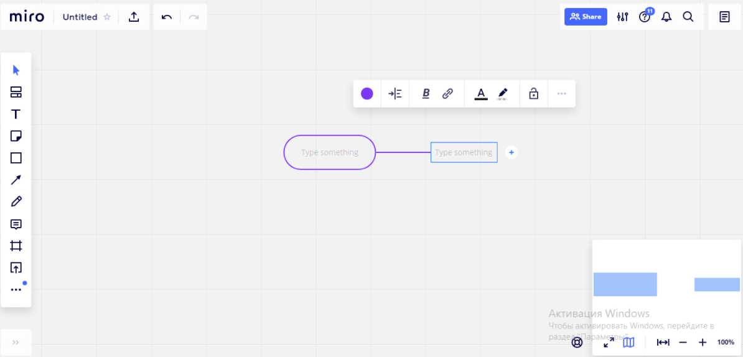Open the board settings menu
The image size is (743, 357).
(x=622, y=17)
